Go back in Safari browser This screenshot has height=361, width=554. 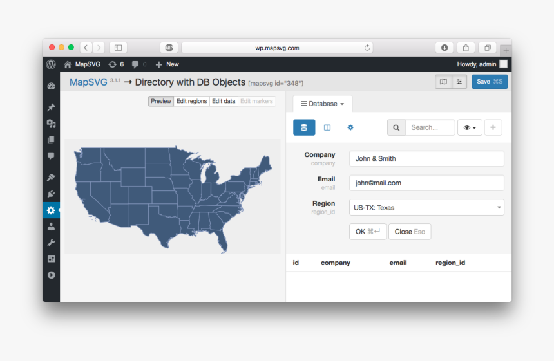point(86,48)
